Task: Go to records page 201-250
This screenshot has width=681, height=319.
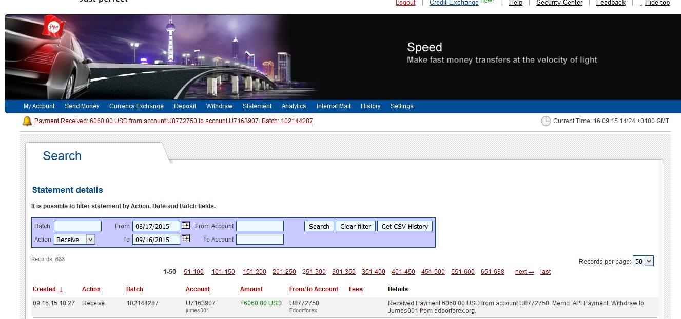Action: [x=284, y=272]
